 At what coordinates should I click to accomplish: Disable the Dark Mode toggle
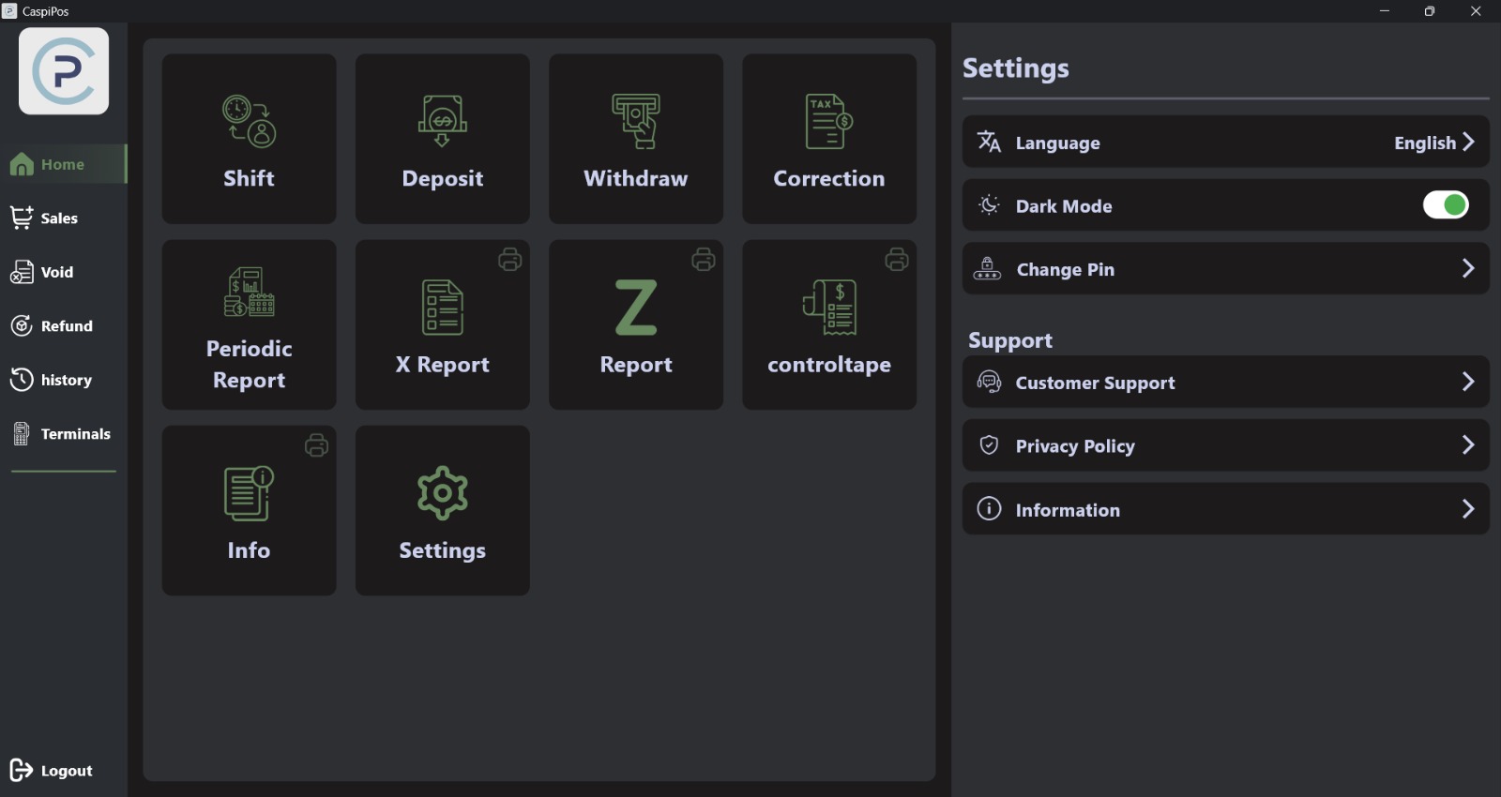1445,205
